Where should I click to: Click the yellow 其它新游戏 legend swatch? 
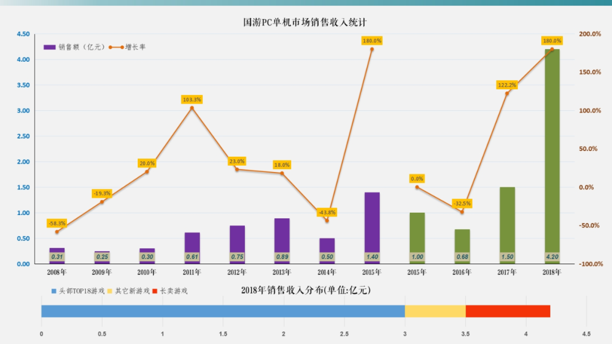110,291
